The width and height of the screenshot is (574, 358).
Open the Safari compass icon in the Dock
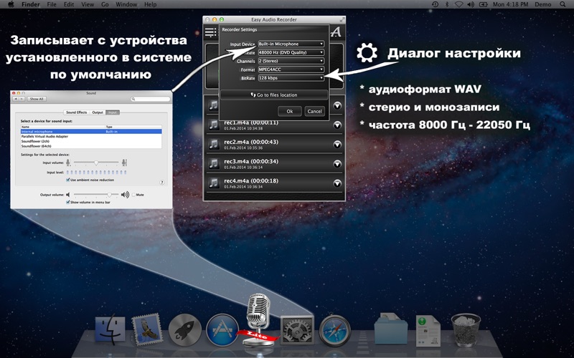tap(334, 330)
